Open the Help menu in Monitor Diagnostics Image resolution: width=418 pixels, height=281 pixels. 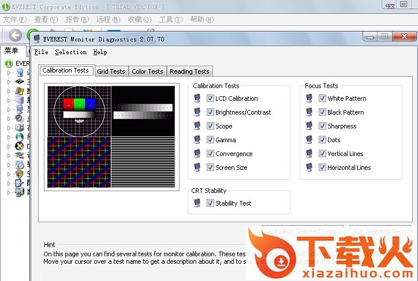pyautogui.click(x=100, y=52)
